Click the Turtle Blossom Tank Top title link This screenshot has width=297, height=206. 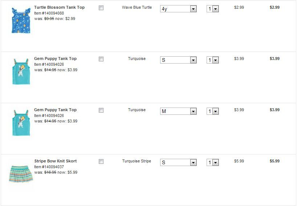pos(59,7)
